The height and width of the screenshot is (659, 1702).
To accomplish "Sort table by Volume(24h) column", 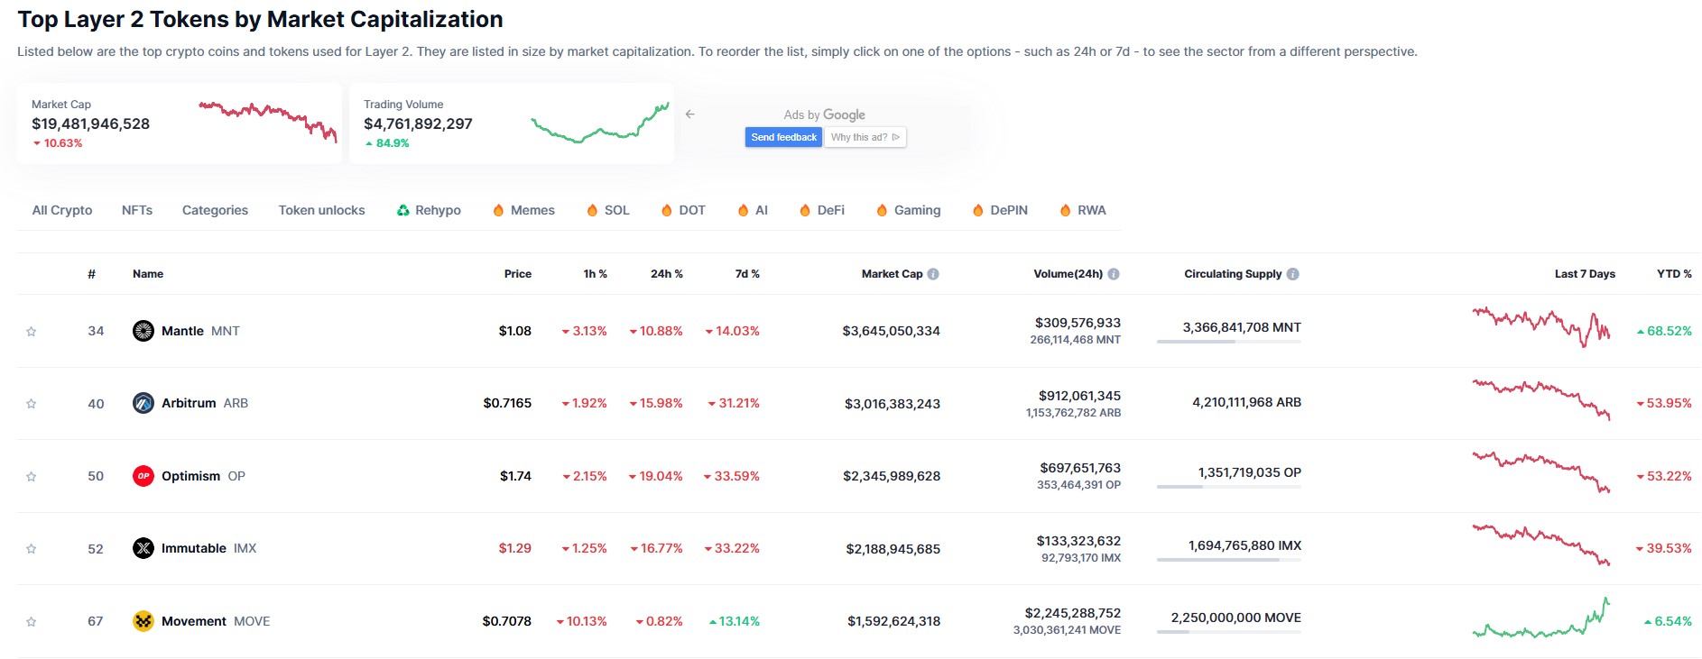I will coord(1068,274).
